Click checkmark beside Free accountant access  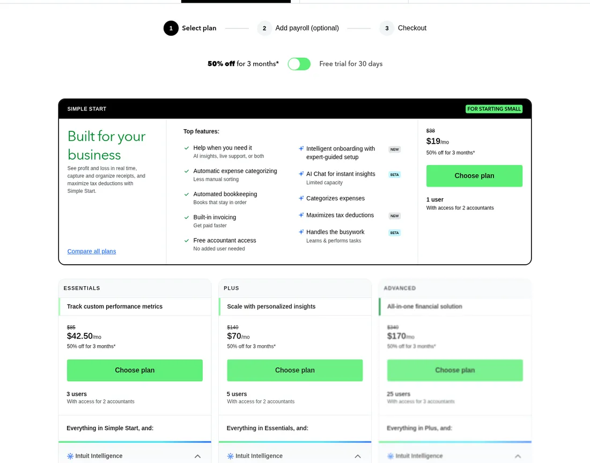click(x=187, y=241)
